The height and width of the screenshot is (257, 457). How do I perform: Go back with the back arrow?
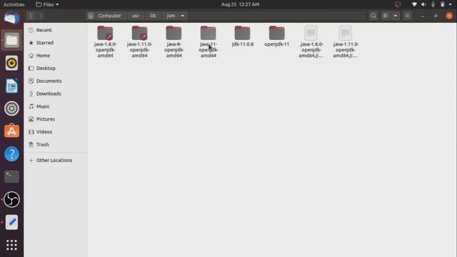click(x=31, y=16)
